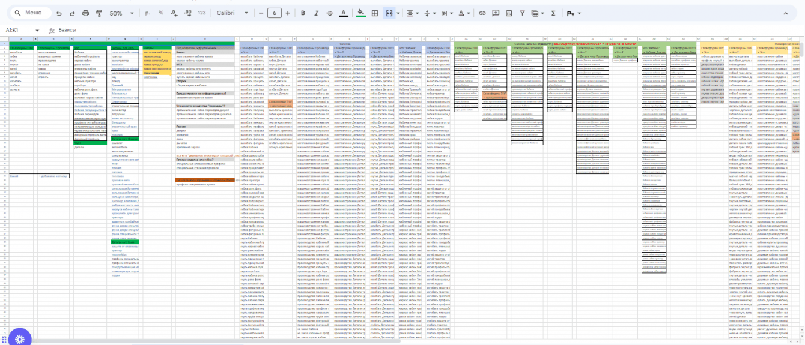Toggle italic formatting
Screen dimensions: 805x345
tap(317, 13)
